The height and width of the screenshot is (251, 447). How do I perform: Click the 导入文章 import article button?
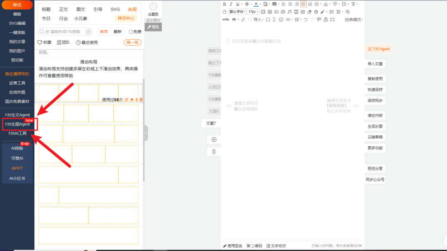375,64
